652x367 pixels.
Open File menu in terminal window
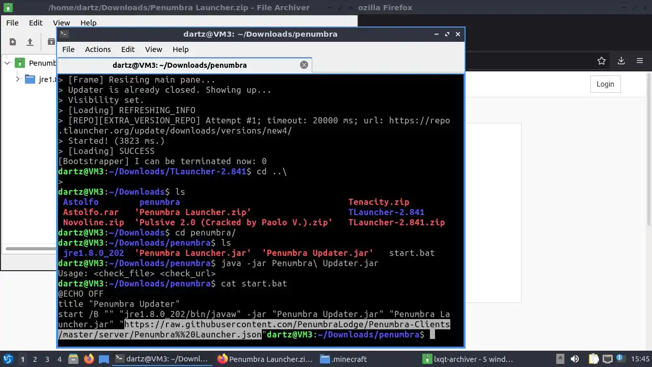(68, 49)
